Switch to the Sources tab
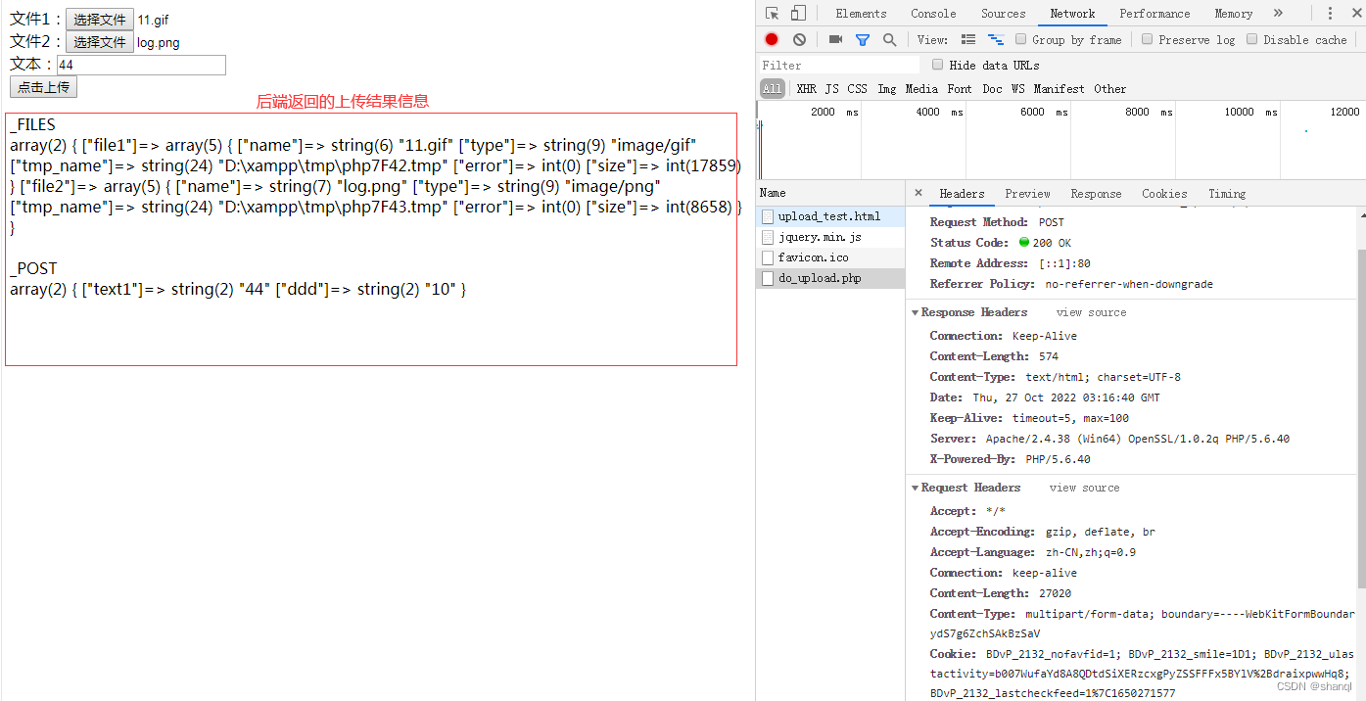The image size is (1366, 701). coord(1004,14)
